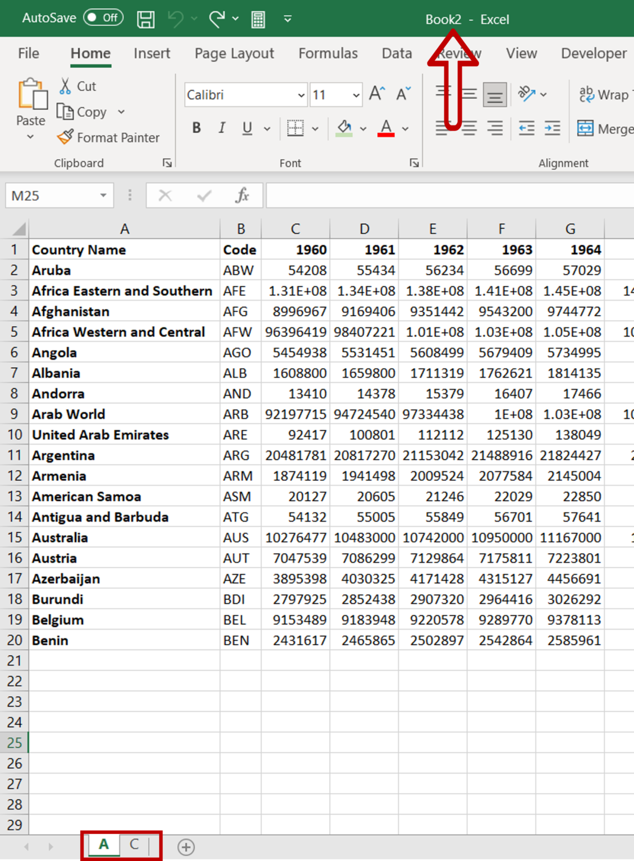Open the Fill Color dropdown arrow
Screen dimensions: 634x861
point(364,128)
